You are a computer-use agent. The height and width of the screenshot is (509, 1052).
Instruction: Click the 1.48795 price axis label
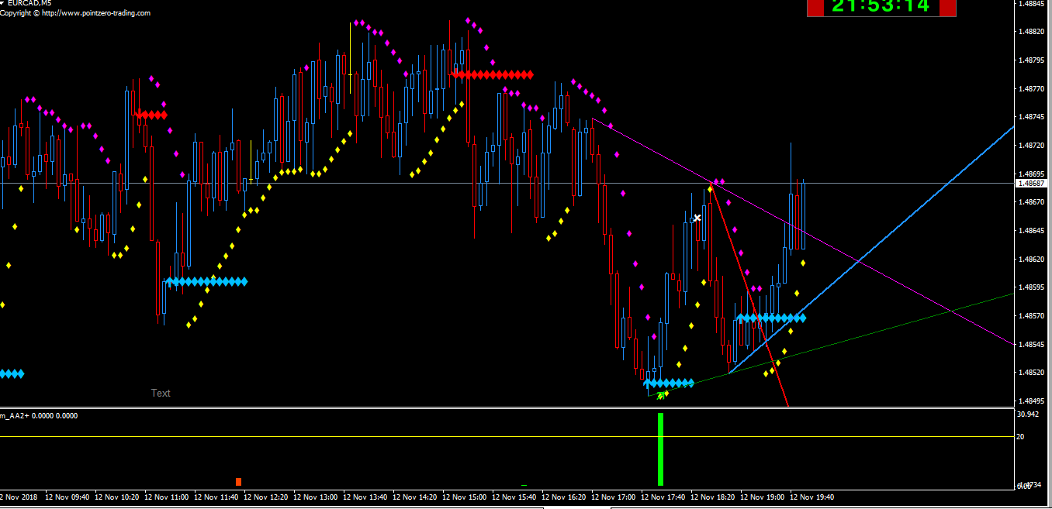click(1032, 60)
